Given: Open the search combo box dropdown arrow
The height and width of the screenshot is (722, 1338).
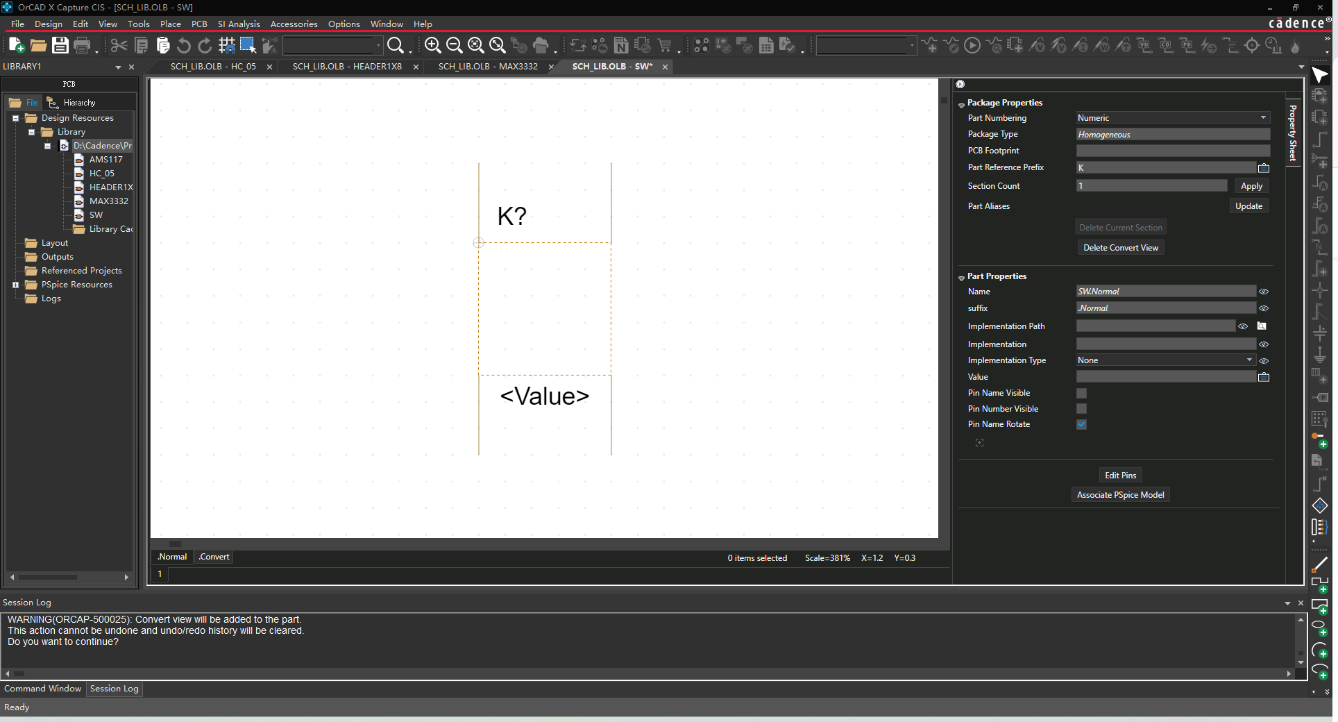Looking at the screenshot, I should tap(378, 46).
